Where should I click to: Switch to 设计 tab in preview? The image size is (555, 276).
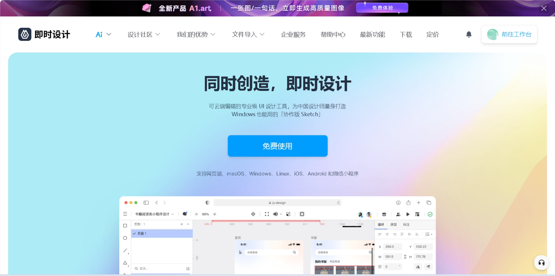coord(381,224)
